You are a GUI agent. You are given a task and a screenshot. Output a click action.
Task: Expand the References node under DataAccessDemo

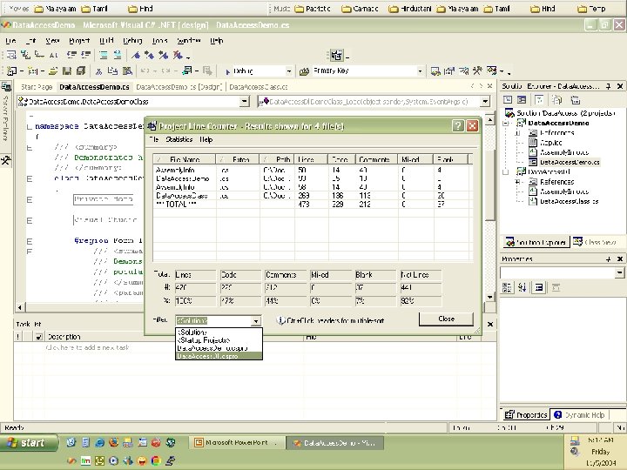[517, 132]
